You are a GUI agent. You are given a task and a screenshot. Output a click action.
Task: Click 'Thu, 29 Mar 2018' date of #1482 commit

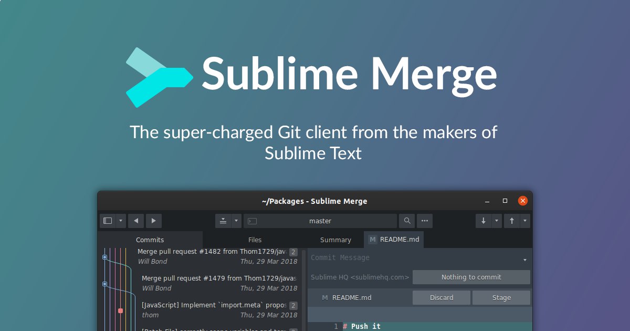(269, 261)
